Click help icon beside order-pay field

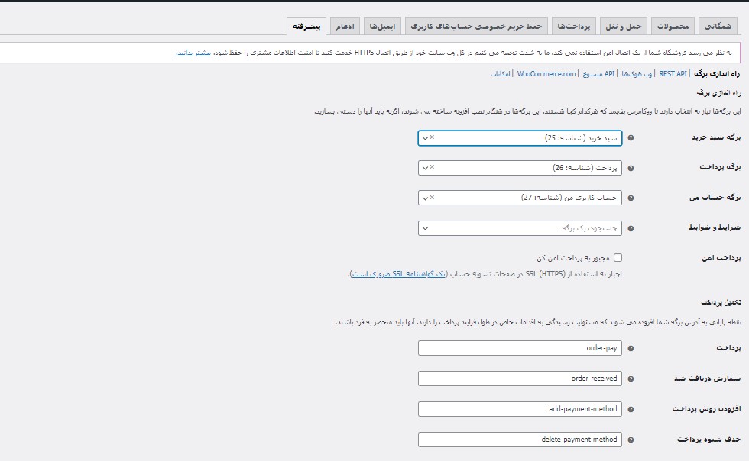click(631, 348)
